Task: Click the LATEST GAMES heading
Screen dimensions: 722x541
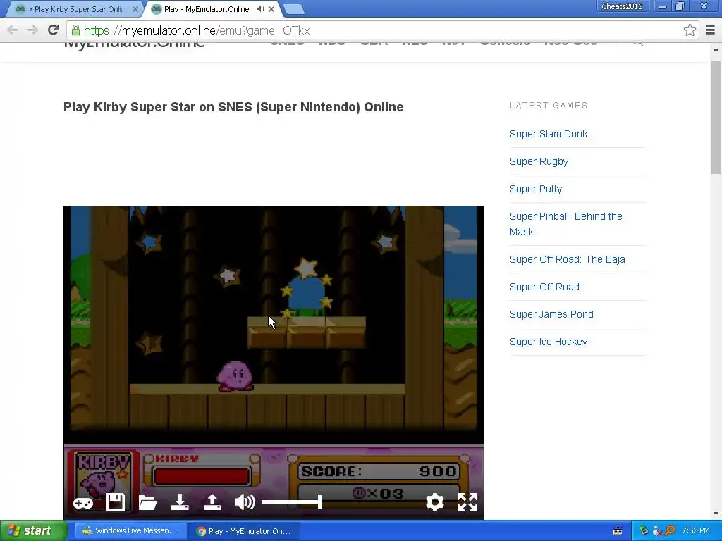Action: (549, 106)
